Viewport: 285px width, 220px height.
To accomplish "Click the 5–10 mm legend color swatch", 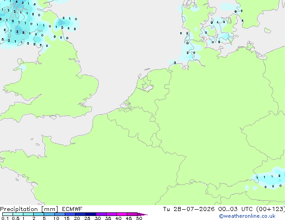I will coord(49,214).
